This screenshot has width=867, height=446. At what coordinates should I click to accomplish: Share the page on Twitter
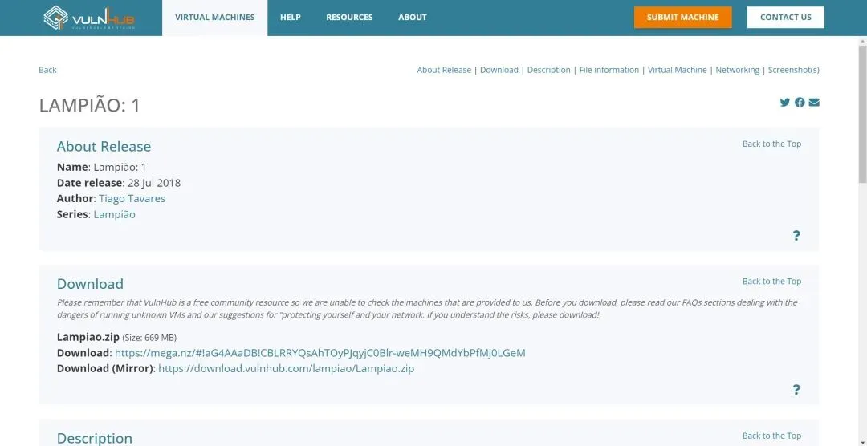pos(784,102)
